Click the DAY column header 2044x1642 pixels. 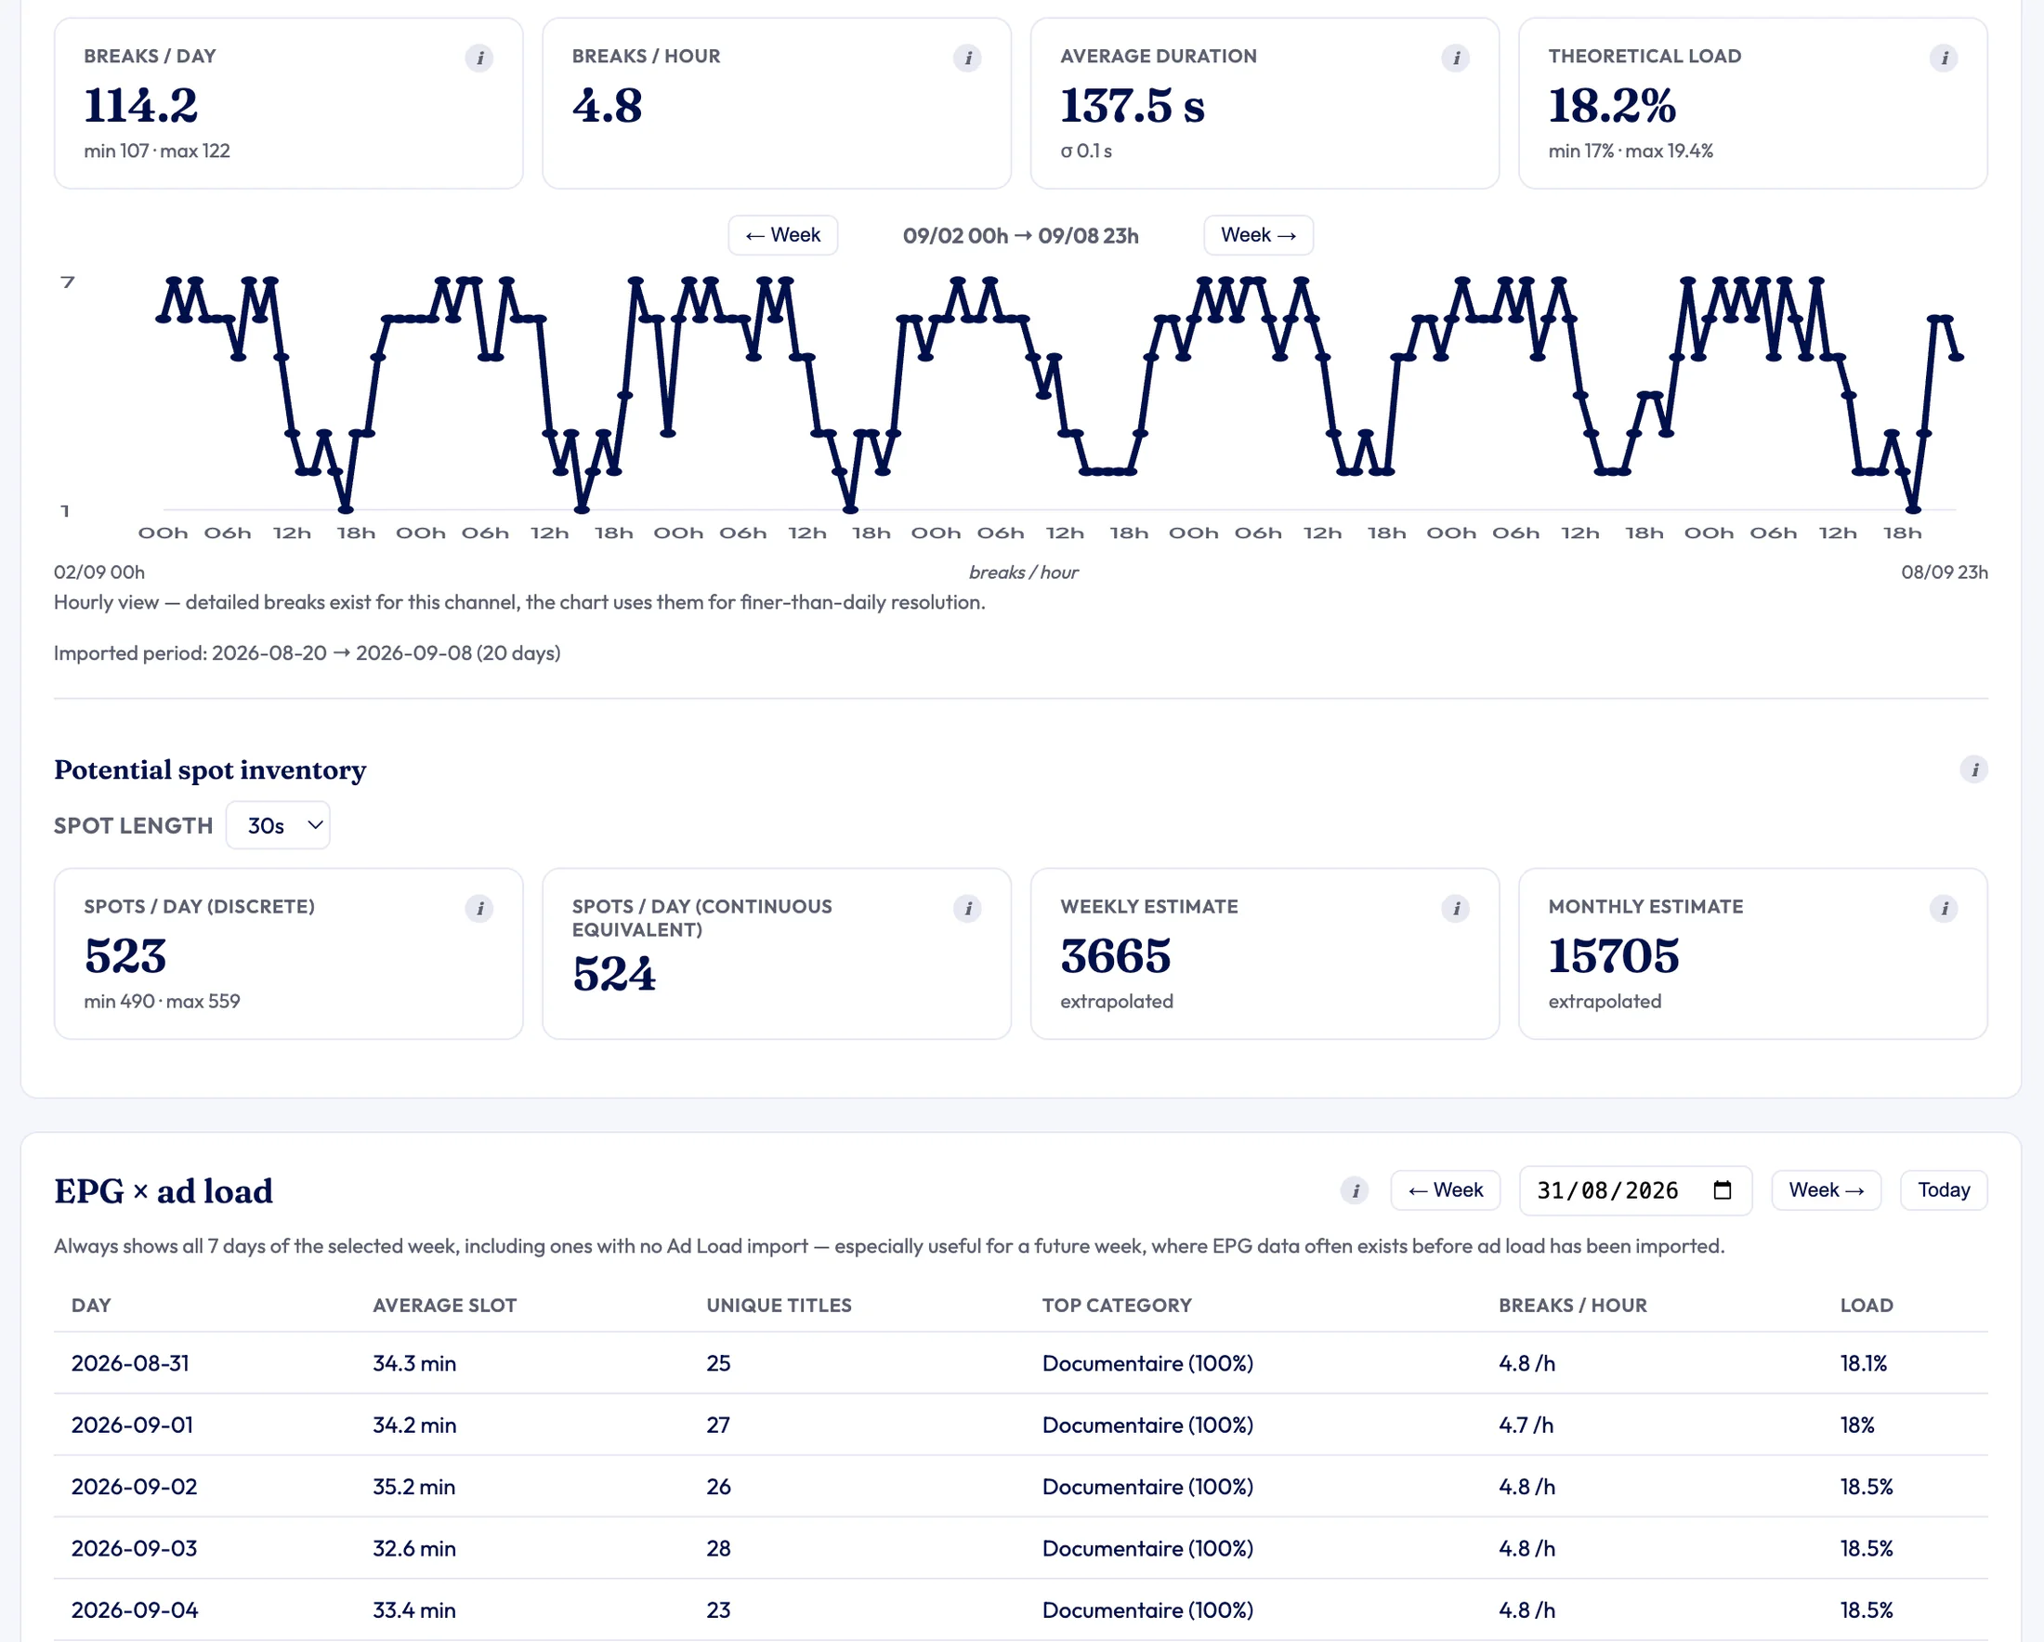[91, 1305]
